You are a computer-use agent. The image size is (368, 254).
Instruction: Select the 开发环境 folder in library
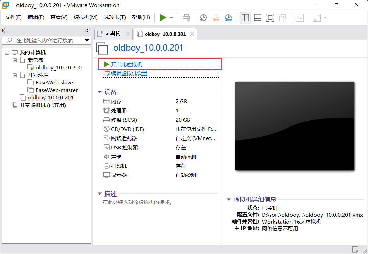[38, 75]
